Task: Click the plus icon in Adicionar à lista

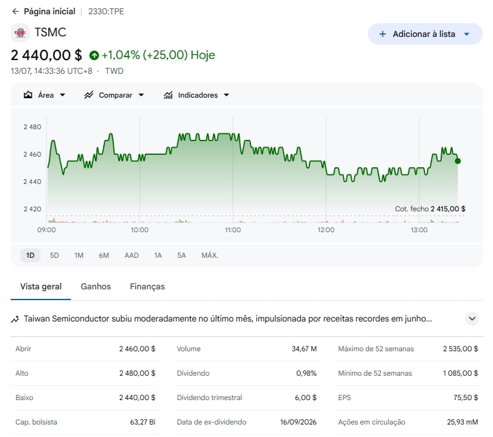Action: (x=382, y=34)
